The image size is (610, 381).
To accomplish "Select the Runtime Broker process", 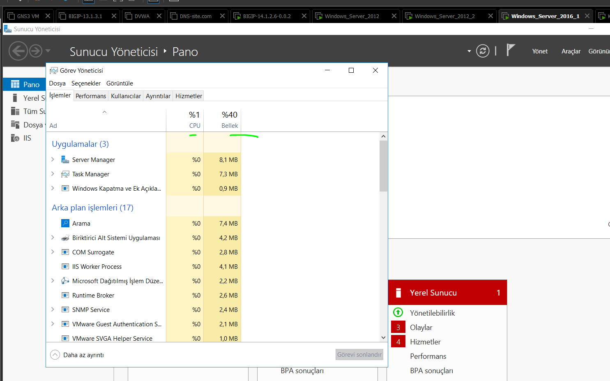I will click(x=144, y=295).
